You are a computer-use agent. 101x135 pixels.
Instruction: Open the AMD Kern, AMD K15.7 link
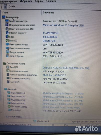tap(54, 75)
